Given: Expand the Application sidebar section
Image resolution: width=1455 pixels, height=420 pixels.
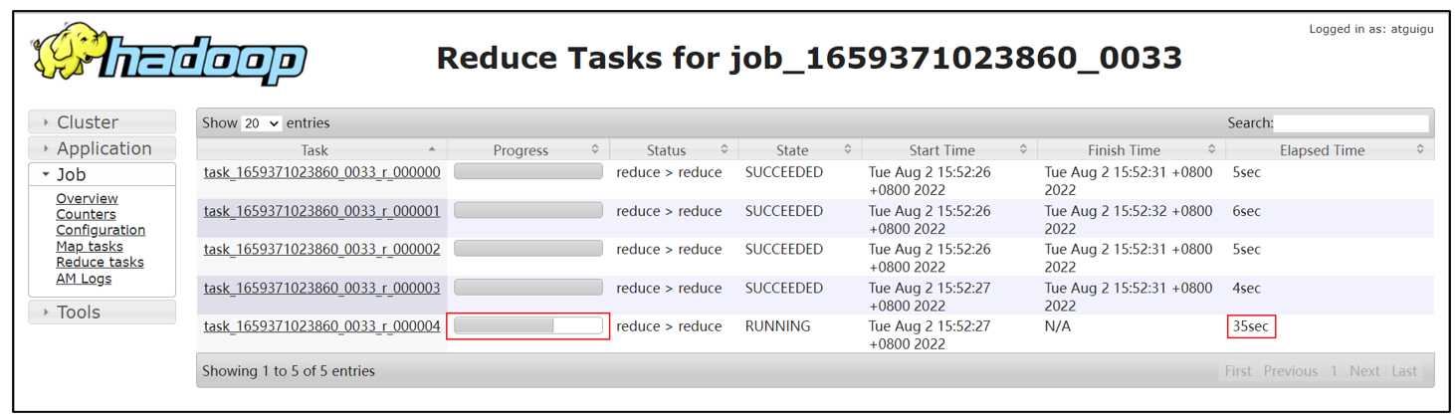Looking at the screenshot, I should click(104, 148).
